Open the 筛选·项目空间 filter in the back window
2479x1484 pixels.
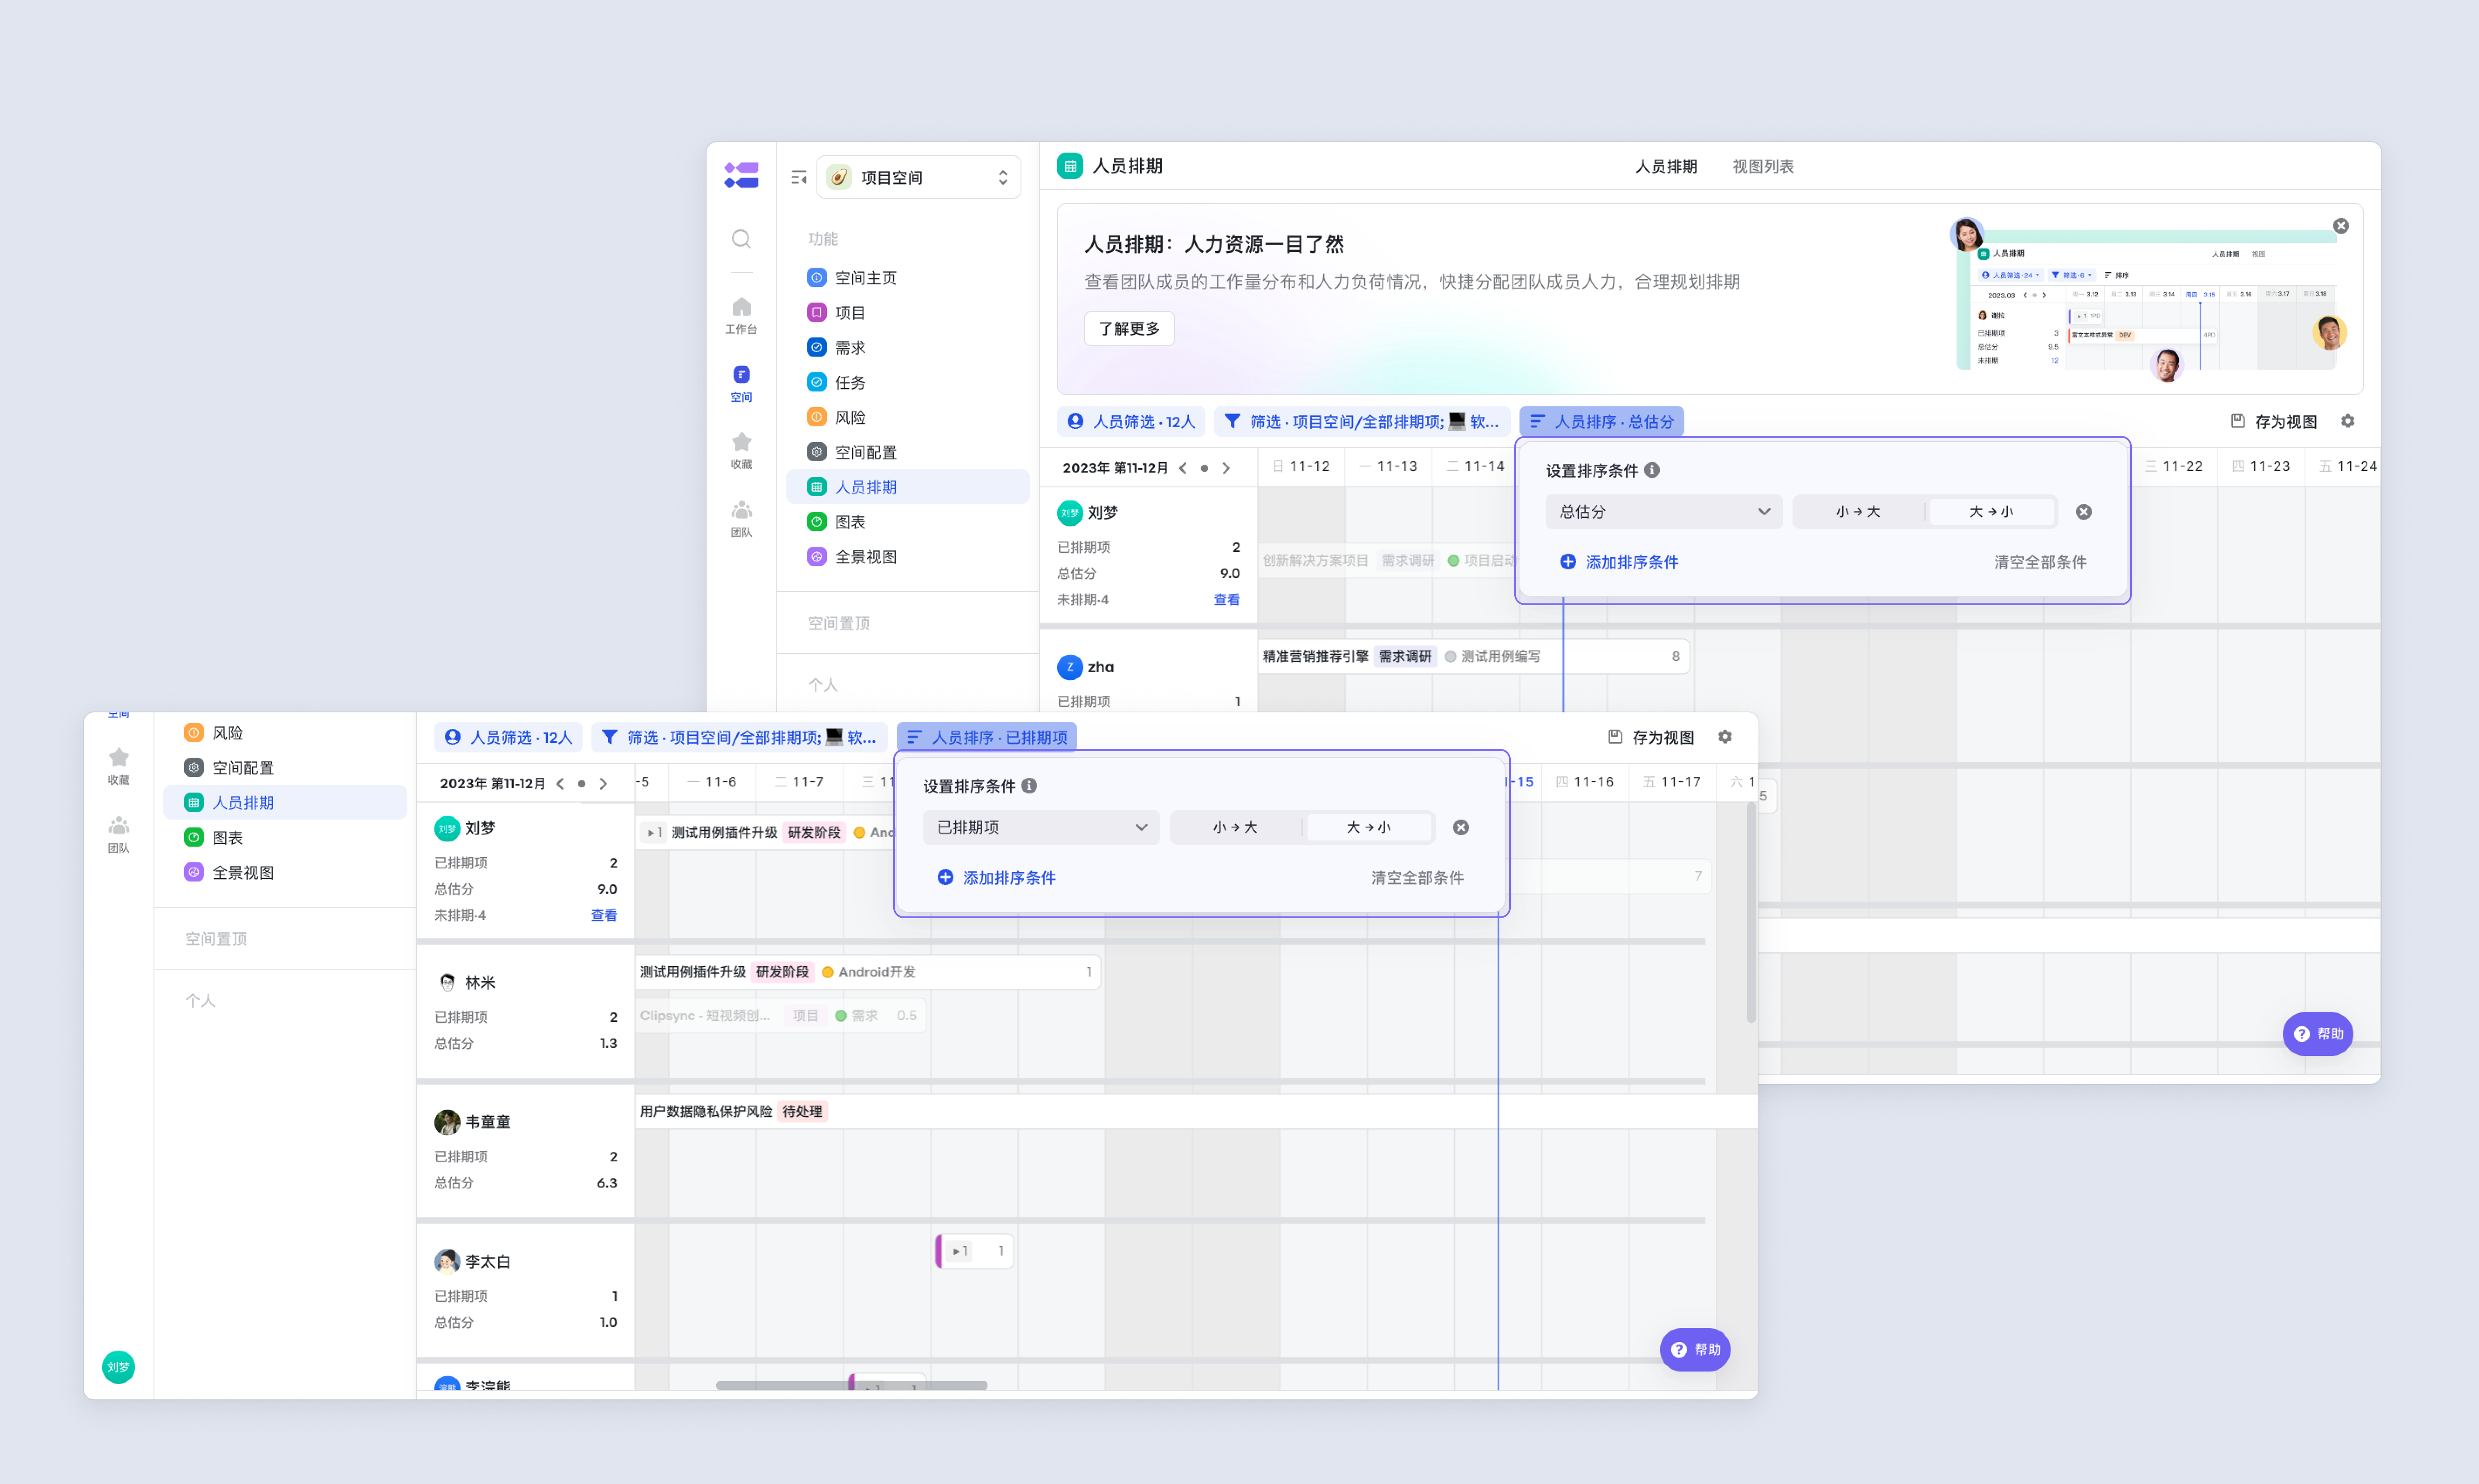click(1362, 422)
